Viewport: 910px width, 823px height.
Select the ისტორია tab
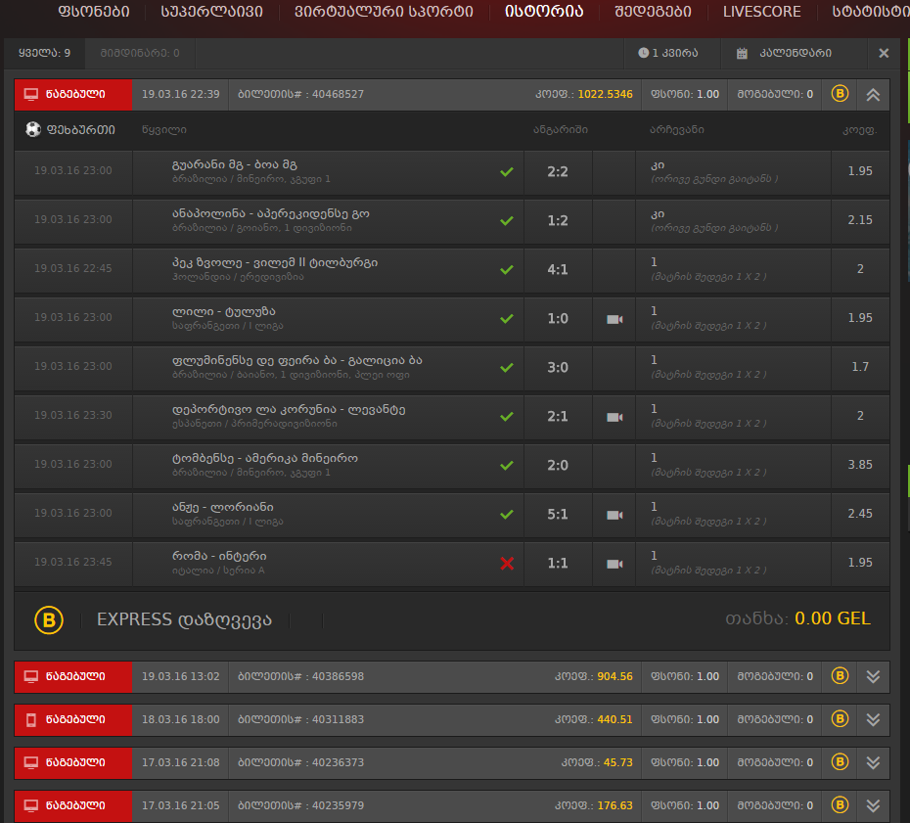coord(544,12)
